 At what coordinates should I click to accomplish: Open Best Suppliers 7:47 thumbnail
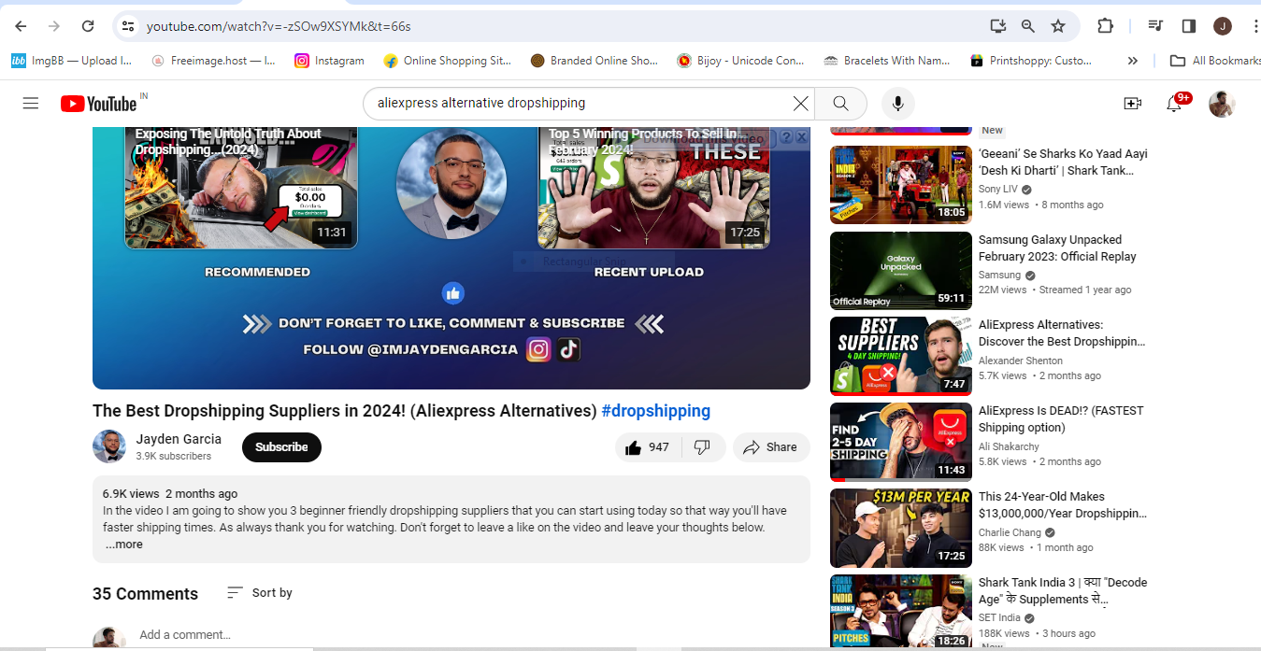[x=901, y=357]
